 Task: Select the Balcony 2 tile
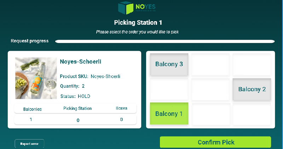[252, 89]
